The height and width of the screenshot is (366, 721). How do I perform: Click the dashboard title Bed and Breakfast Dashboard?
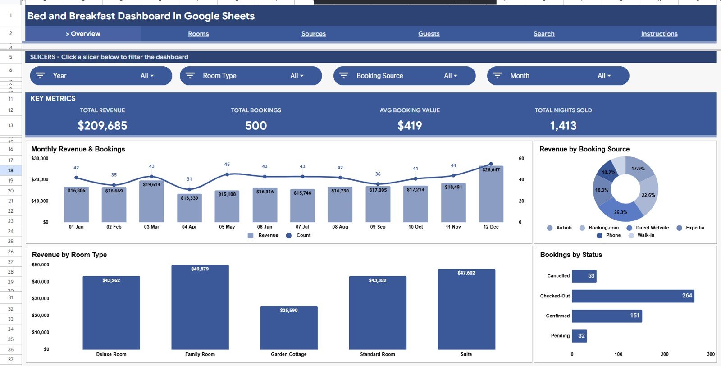click(x=141, y=16)
